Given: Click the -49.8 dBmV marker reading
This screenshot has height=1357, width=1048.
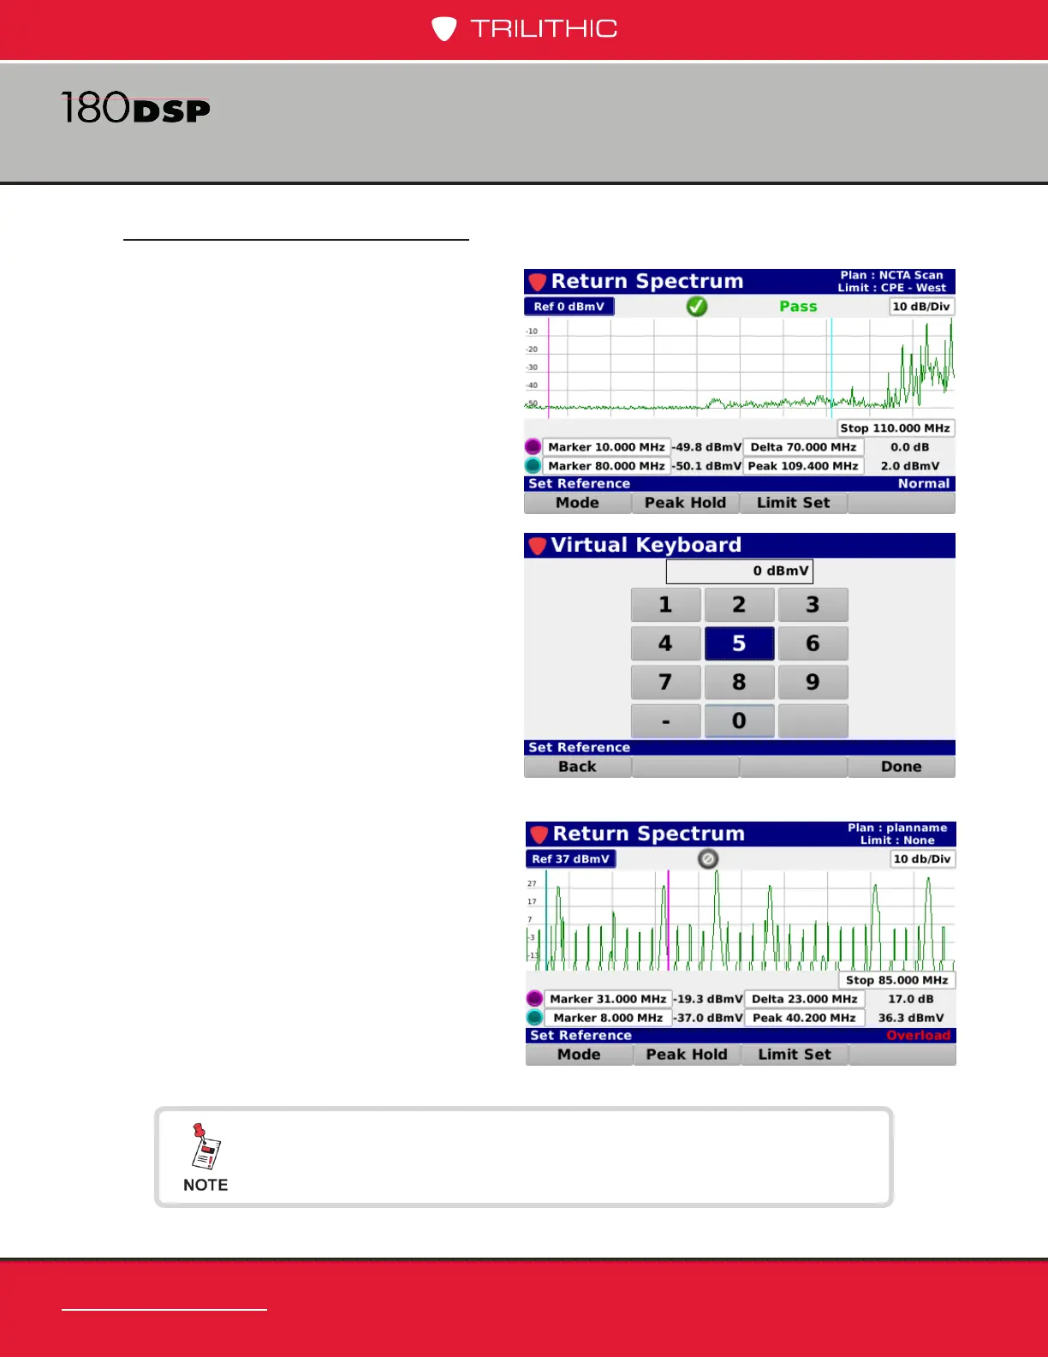Looking at the screenshot, I should [x=706, y=446].
